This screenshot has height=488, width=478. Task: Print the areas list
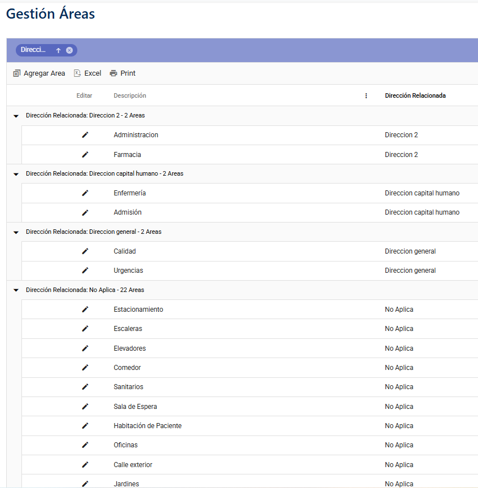pos(122,73)
